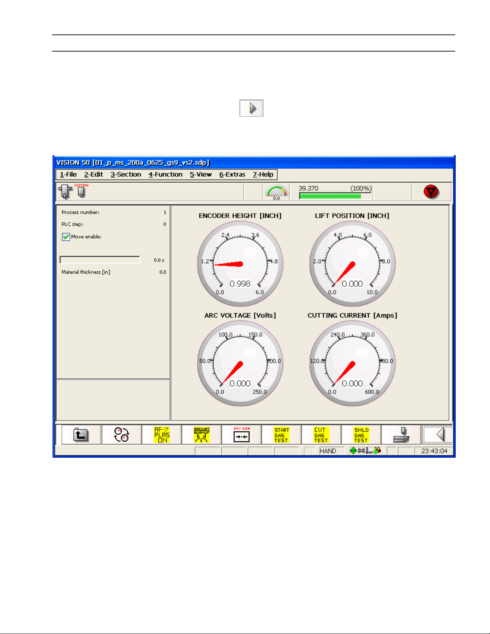Click the HAND mode status field
Image resolution: width=490 pixels, height=634 pixels.
[x=331, y=451]
